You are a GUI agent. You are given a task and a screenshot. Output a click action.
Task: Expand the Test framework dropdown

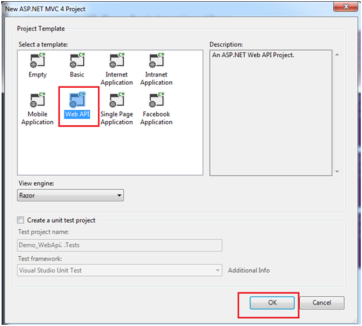point(119,270)
